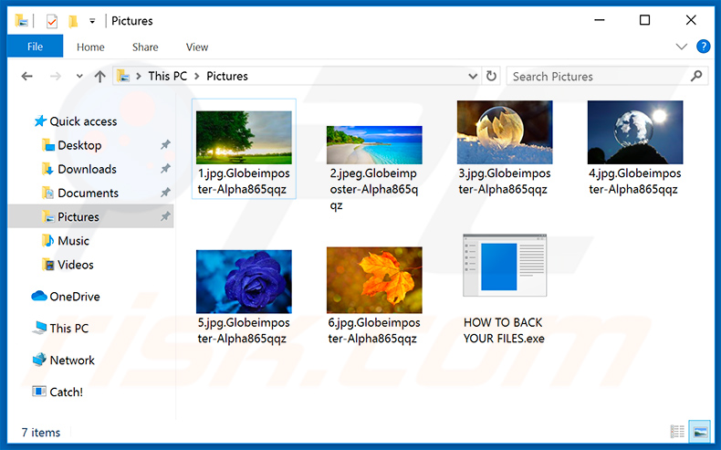Select the 6.jpg.Globeimposter-Alpha865qqz maple leaf thumbnail

pyautogui.click(x=374, y=280)
